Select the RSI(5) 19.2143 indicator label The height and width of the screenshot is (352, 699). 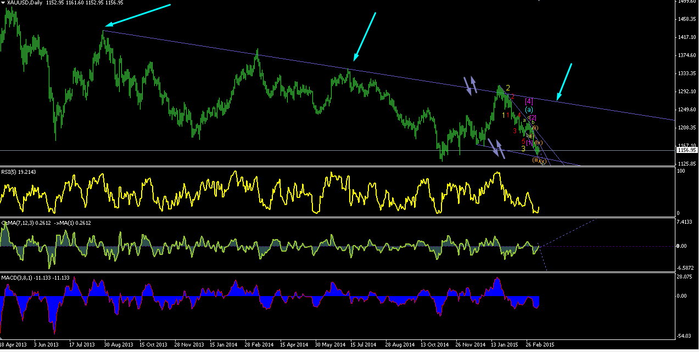(x=18, y=172)
